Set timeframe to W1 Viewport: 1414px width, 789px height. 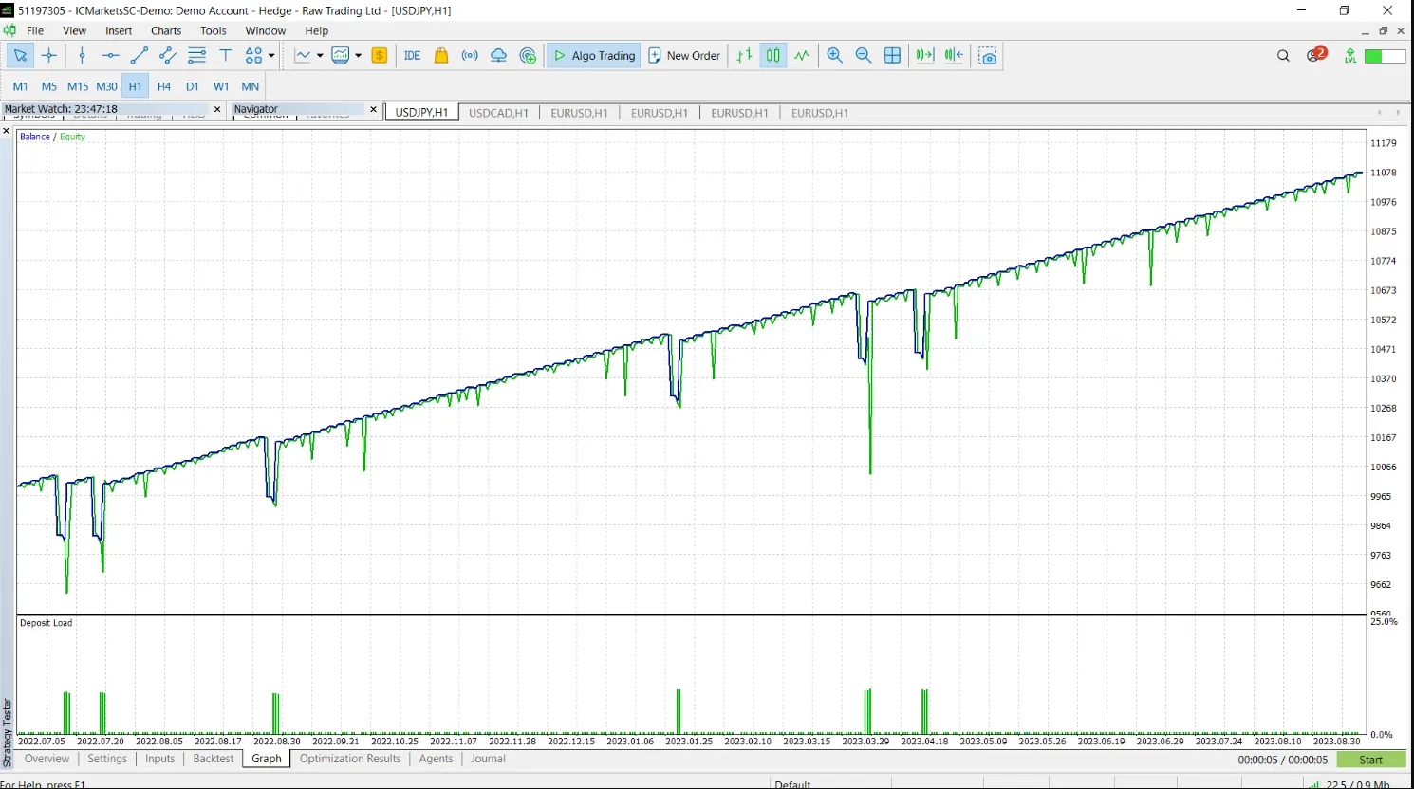point(221,86)
